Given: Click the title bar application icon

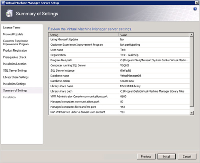Looking at the screenshot, I should (x=3, y=3).
